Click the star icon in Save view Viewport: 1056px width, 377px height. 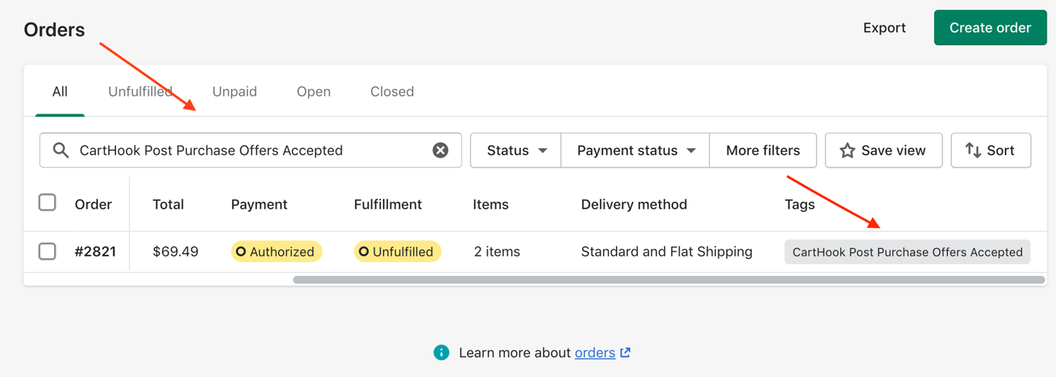[x=847, y=151]
